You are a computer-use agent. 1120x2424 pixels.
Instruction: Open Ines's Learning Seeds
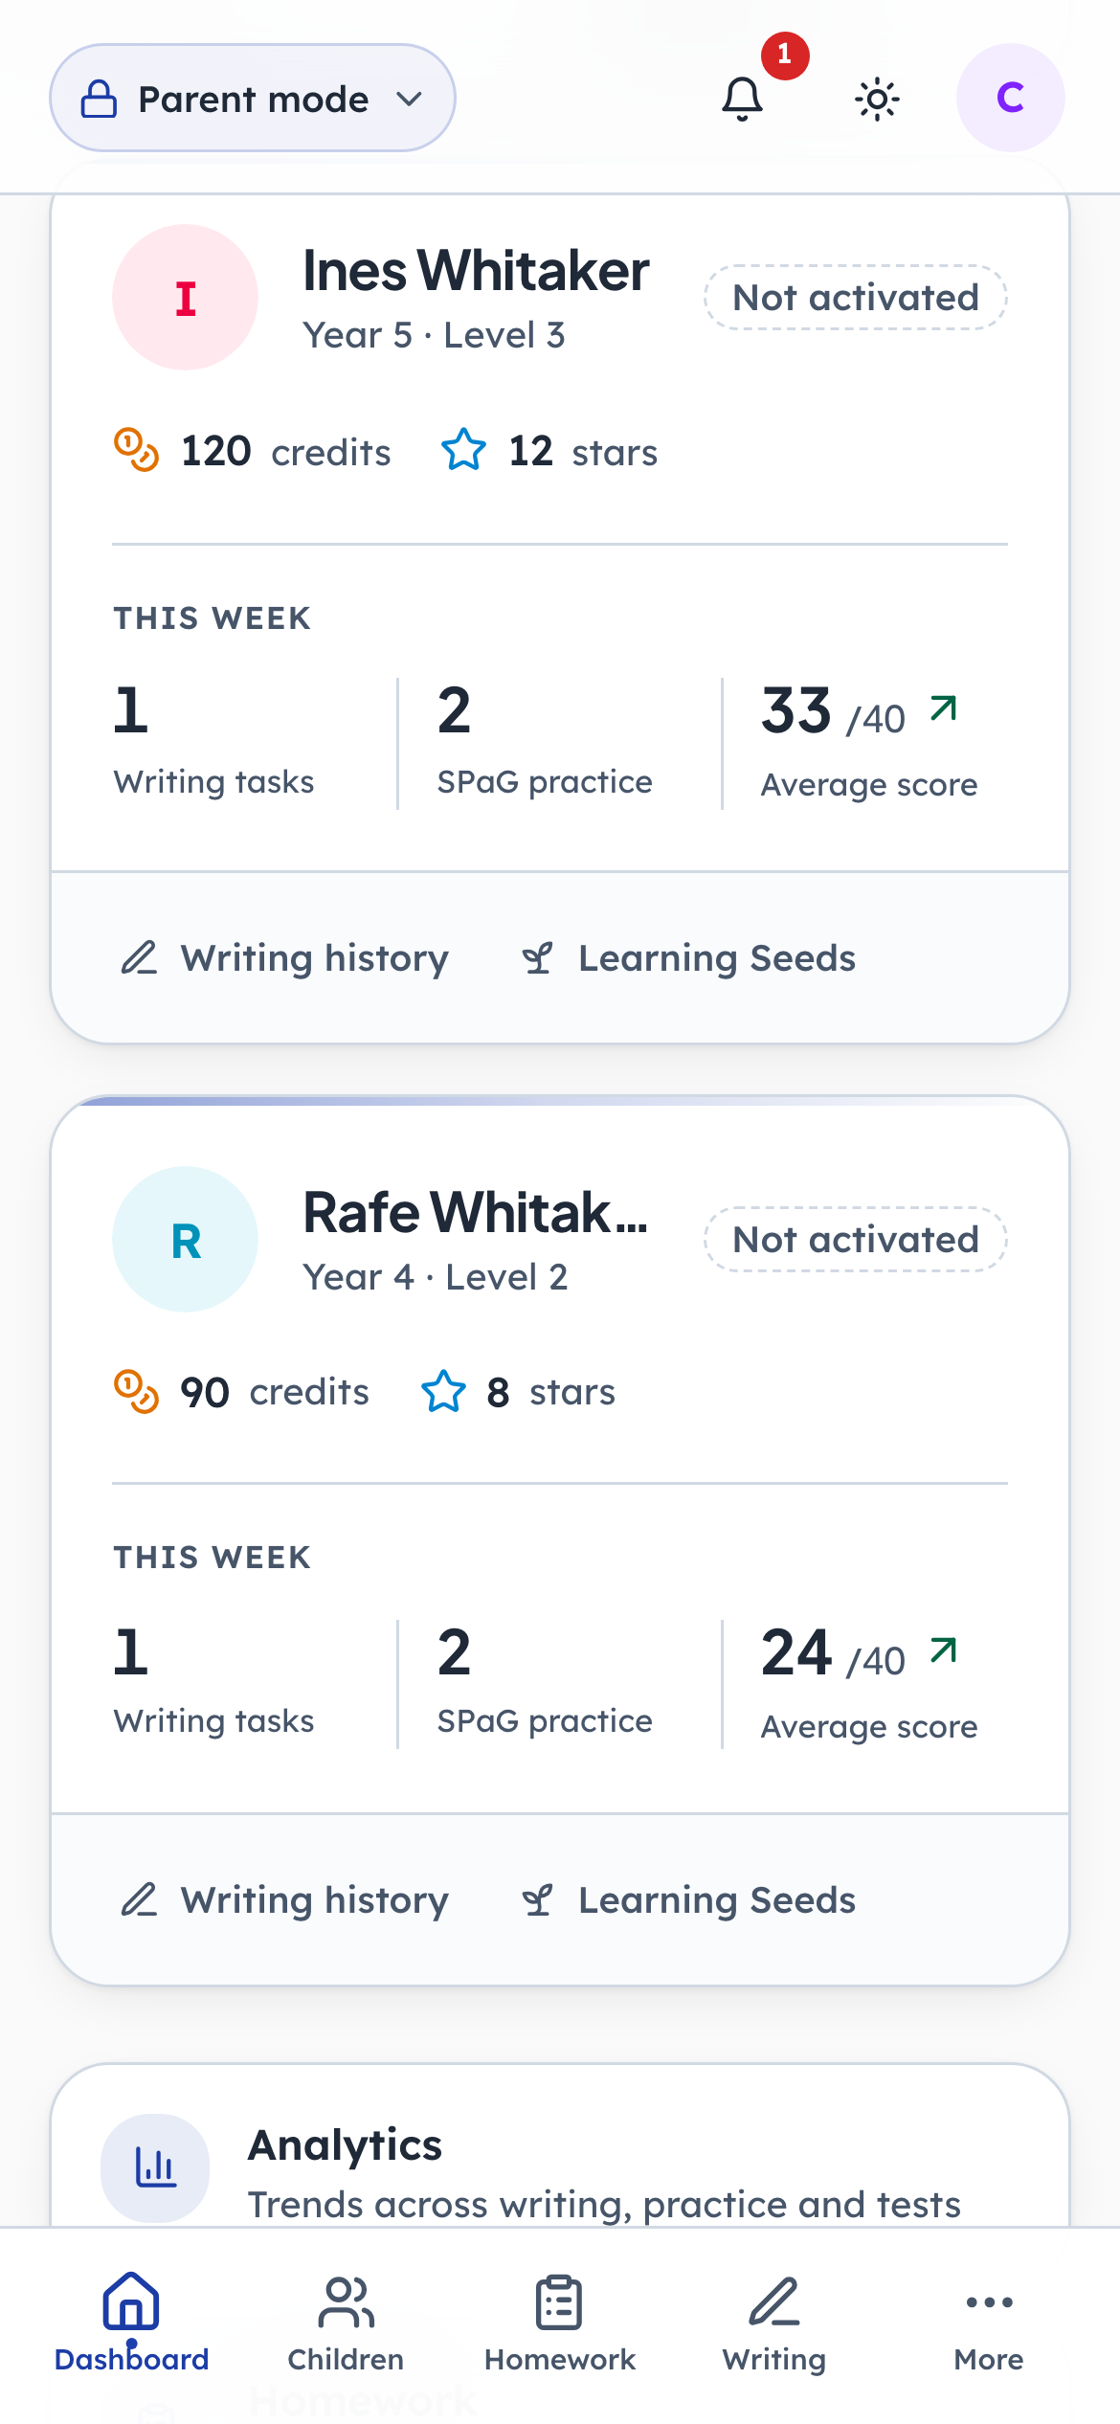pos(688,958)
